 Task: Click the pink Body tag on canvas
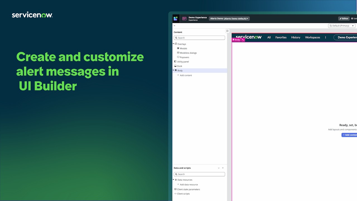[236, 40]
